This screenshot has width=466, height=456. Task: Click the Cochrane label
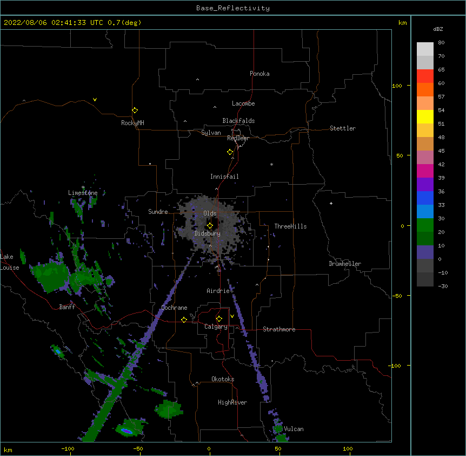tap(174, 308)
